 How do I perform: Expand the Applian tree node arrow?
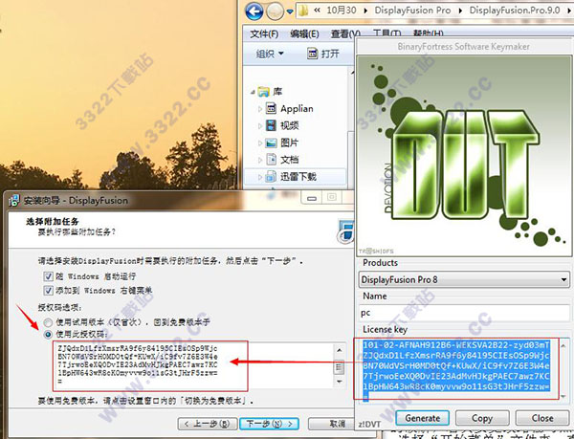click(x=260, y=109)
